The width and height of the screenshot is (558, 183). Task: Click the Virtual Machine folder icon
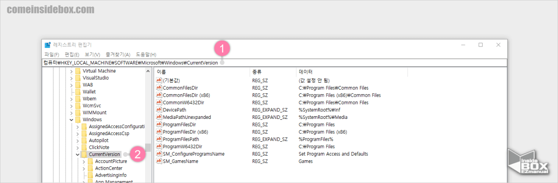[78, 71]
